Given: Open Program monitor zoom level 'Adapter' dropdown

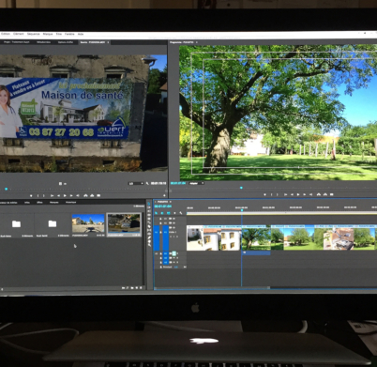Looking at the screenshot, I should pos(196,183).
